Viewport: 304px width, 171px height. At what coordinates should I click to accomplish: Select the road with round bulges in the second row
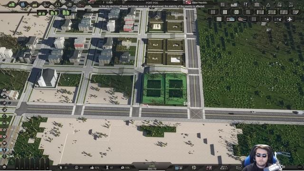237,12
